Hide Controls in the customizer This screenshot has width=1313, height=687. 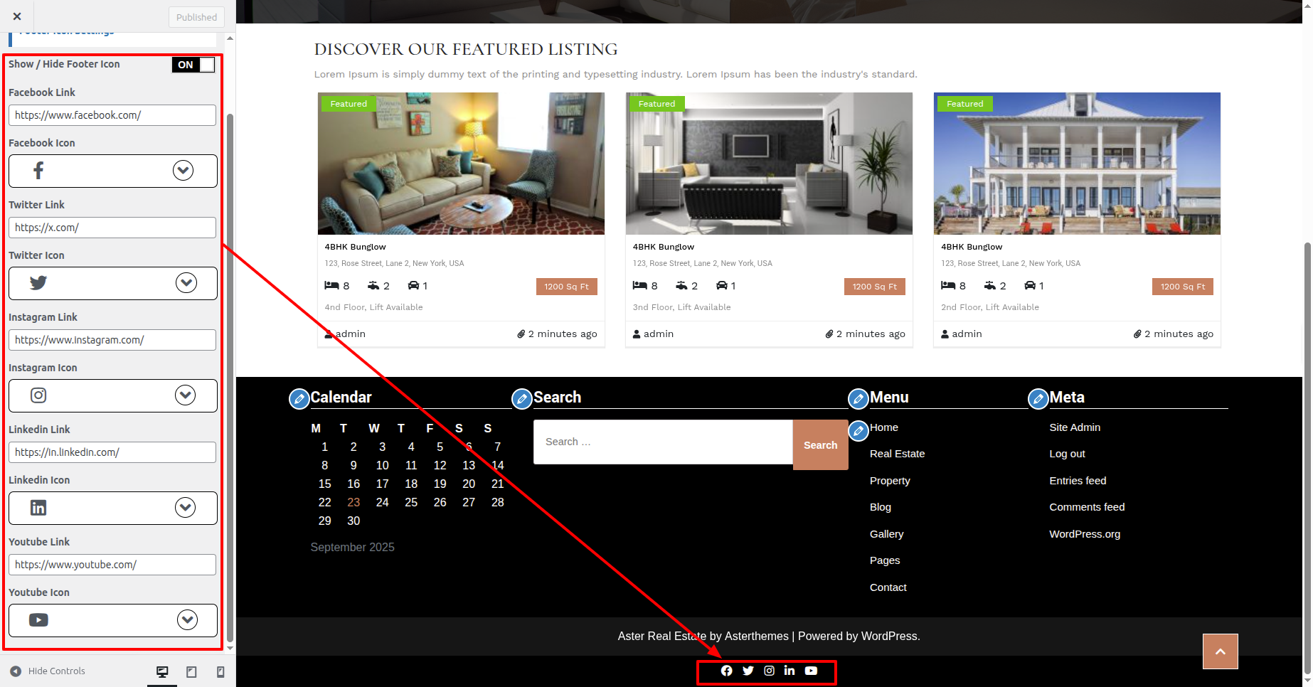[48, 671]
